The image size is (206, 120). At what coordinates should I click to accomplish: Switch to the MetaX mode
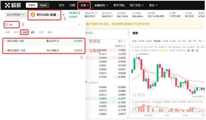coord(43,5)
